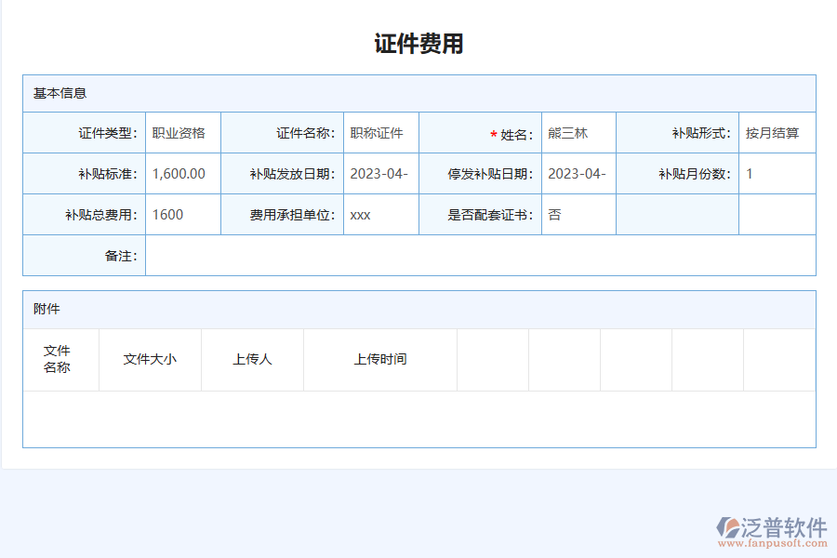Select the 证件类型 field showing 职业资格
Screen dimensions: 837x558
182,132
